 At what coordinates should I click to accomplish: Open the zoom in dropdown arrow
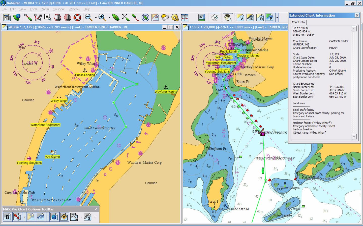(x=109, y=18)
